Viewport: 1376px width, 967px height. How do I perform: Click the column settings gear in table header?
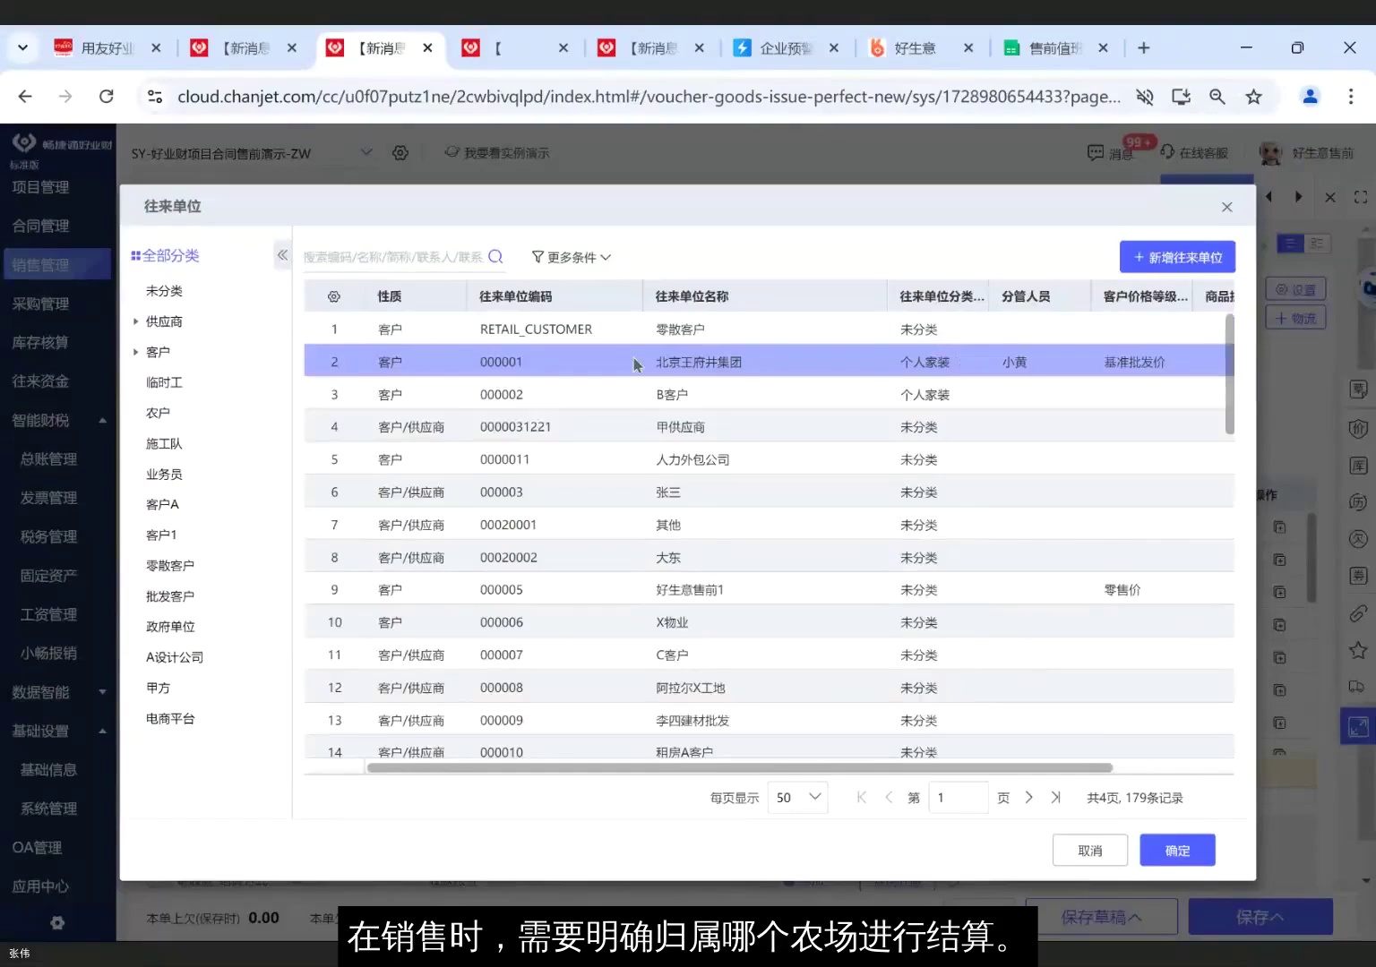333,295
